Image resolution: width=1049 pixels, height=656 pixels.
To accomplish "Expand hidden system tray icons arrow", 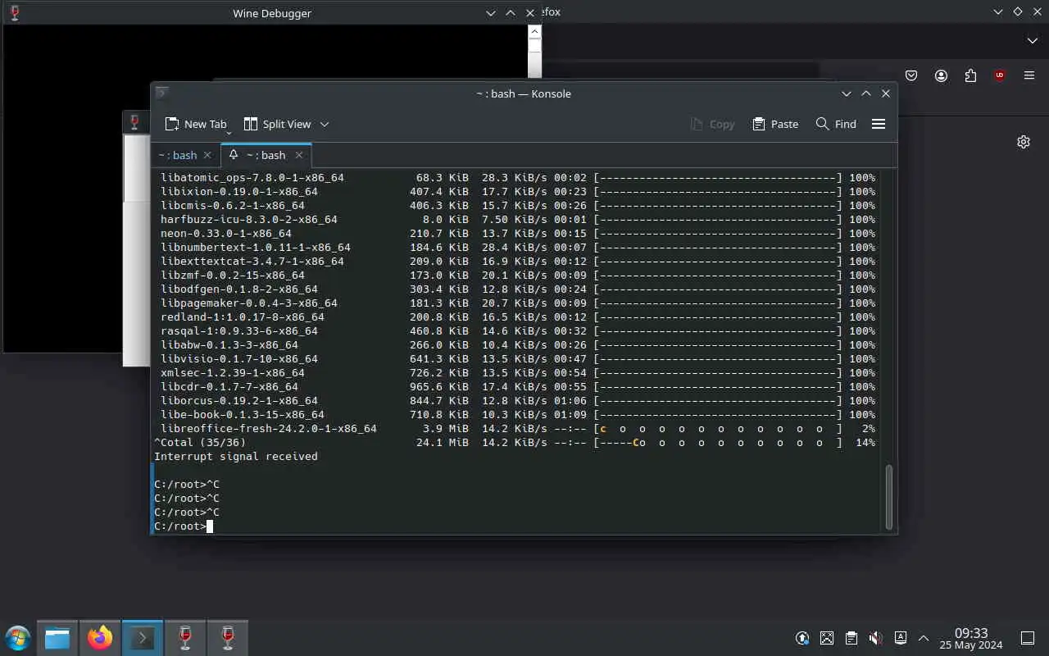I will [924, 638].
